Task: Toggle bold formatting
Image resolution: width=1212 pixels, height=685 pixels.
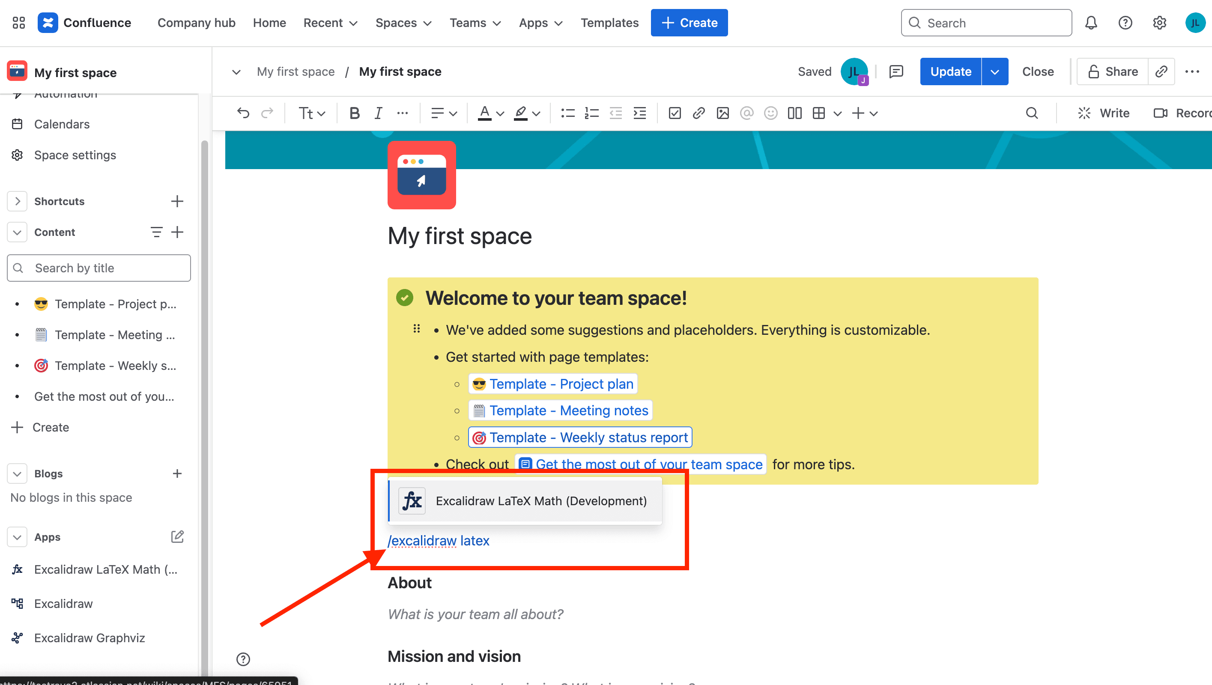Action: coord(355,113)
